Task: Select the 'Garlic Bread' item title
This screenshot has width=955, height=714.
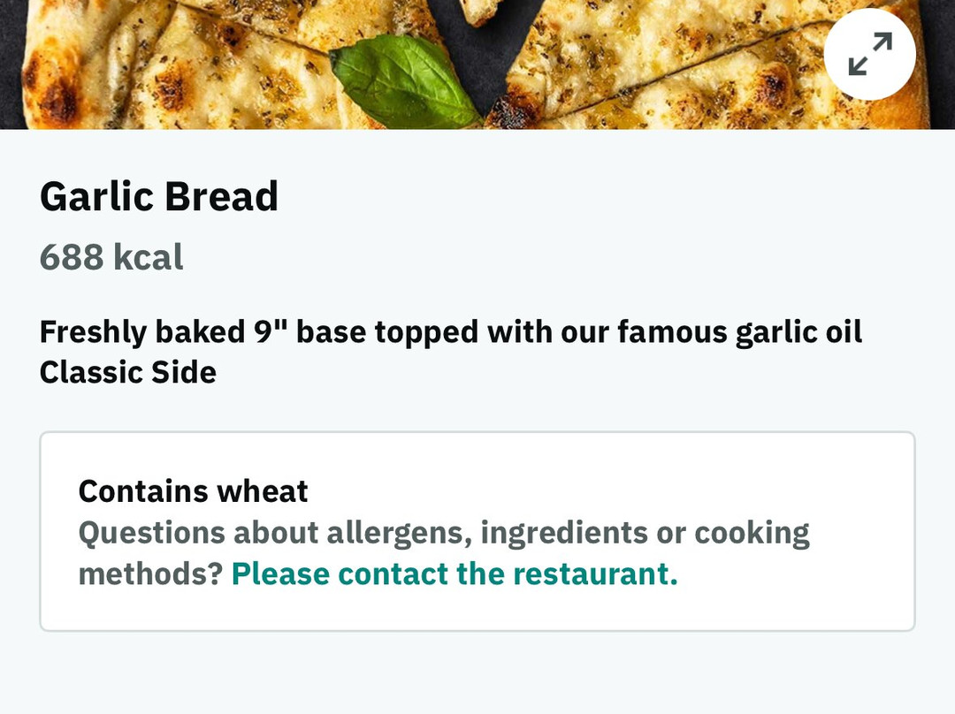Action: [159, 196]
